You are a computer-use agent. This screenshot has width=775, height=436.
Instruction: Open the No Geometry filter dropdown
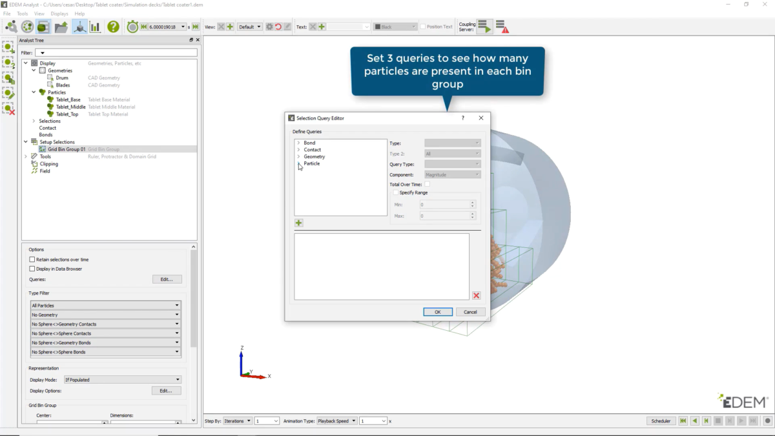pos(106,315)
